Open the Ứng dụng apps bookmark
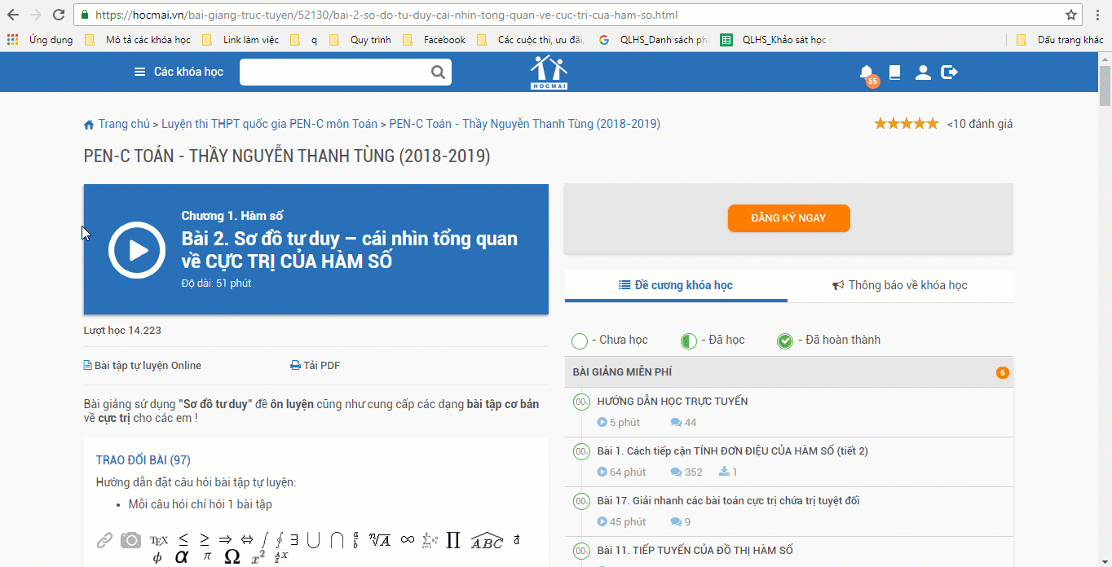The height and width of the screenshot is (567, 1112). [40, 39]
